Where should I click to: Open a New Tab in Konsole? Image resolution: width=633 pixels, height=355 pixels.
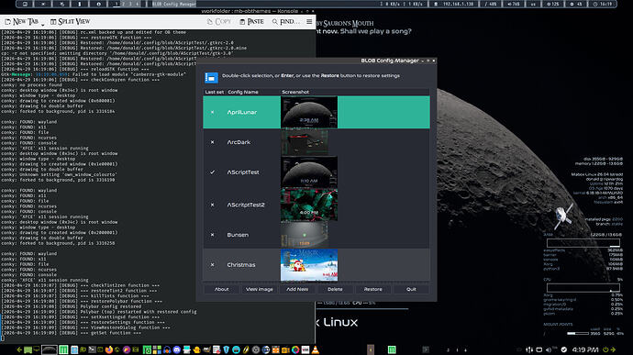(22, 21)
